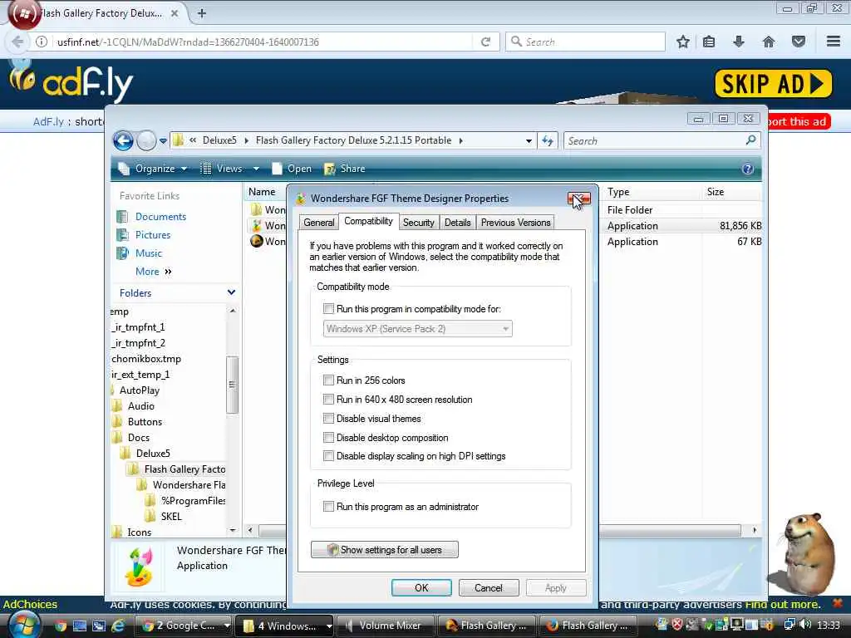Switch to the Details tab
The image size is (851, 638).
pos(458,223)
